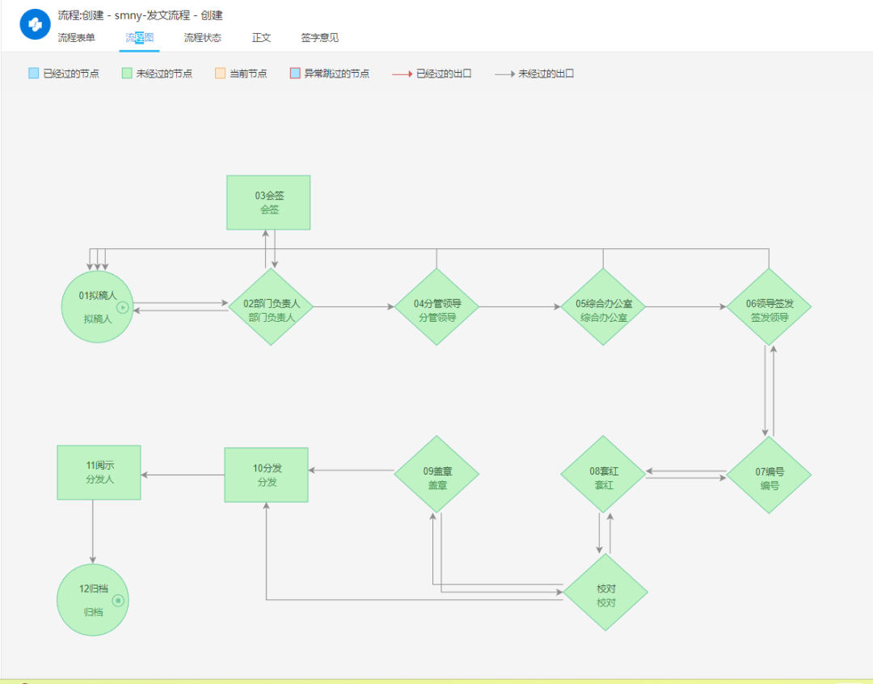Switch to the 流程状态 tab
This screenshot has width=873, height=684.
[202, 38]
